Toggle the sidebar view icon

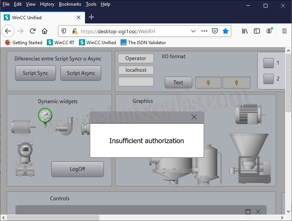pyautogui.click(x=257, y=31)
